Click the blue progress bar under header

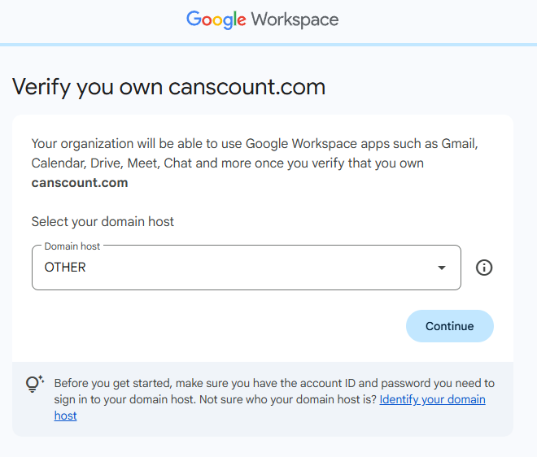click(268, 45)
